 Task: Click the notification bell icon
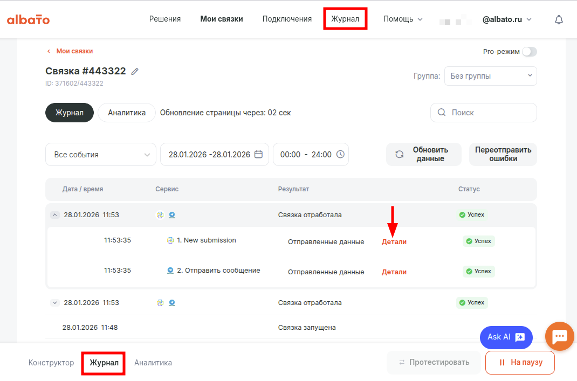[559, 19]
